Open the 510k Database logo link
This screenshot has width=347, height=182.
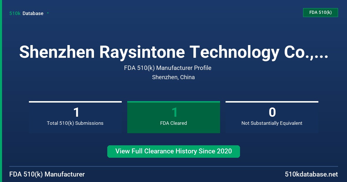point(26,13)
